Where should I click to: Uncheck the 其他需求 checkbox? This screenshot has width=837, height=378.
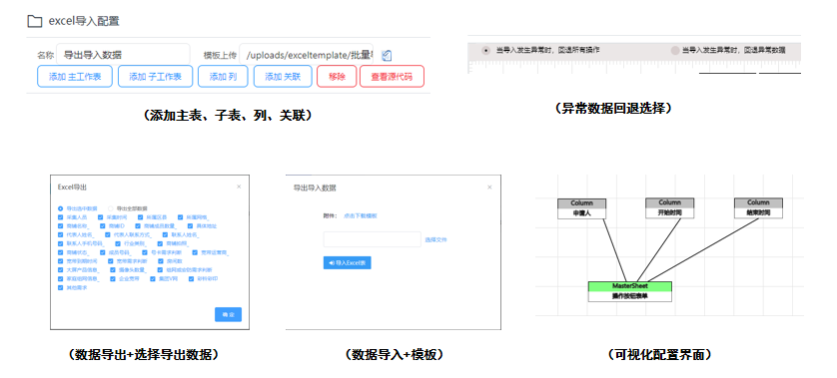click(x=60, y=287)
